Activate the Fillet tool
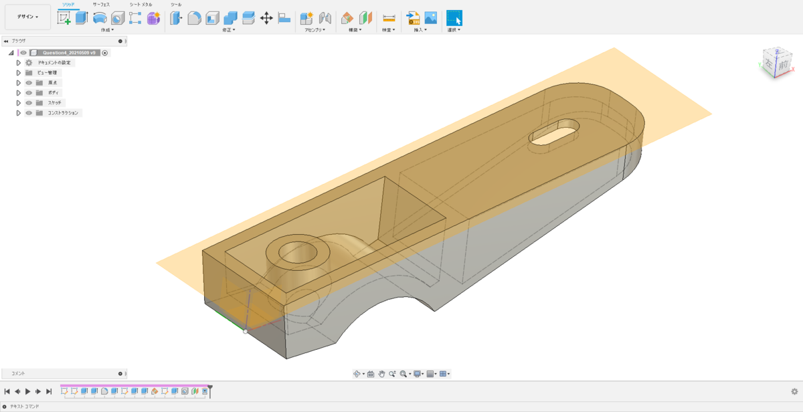 coord(194,18)
